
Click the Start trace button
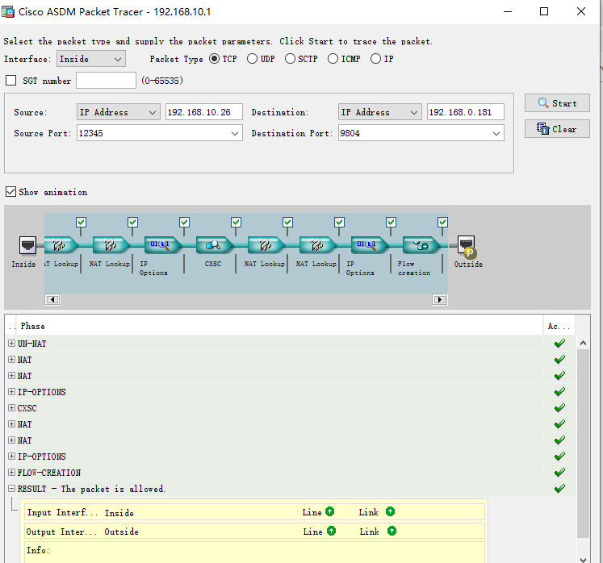click(x=557, y=103)
